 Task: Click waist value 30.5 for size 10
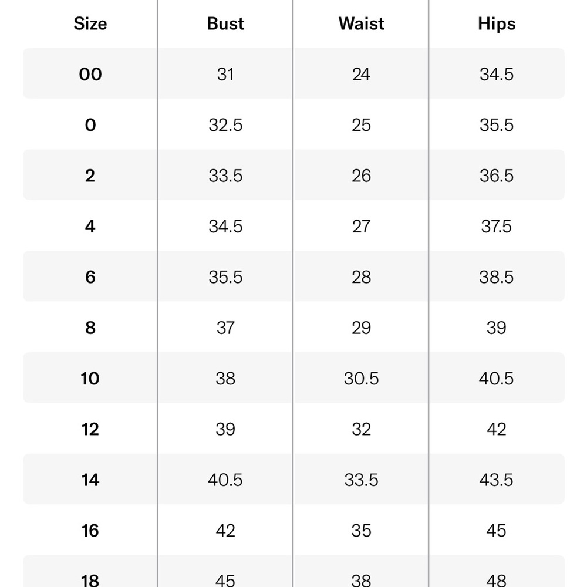361,379
